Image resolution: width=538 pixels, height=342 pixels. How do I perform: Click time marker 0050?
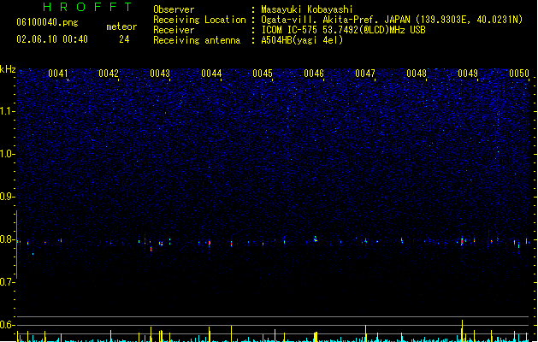coord(519,74)
